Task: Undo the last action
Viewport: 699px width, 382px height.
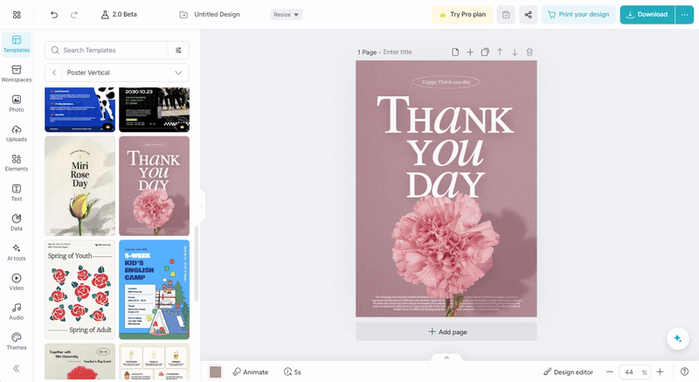Action: click(x=54, y=15)
